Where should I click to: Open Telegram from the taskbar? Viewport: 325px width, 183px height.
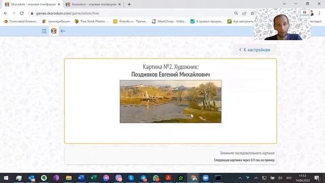(143, 178)
